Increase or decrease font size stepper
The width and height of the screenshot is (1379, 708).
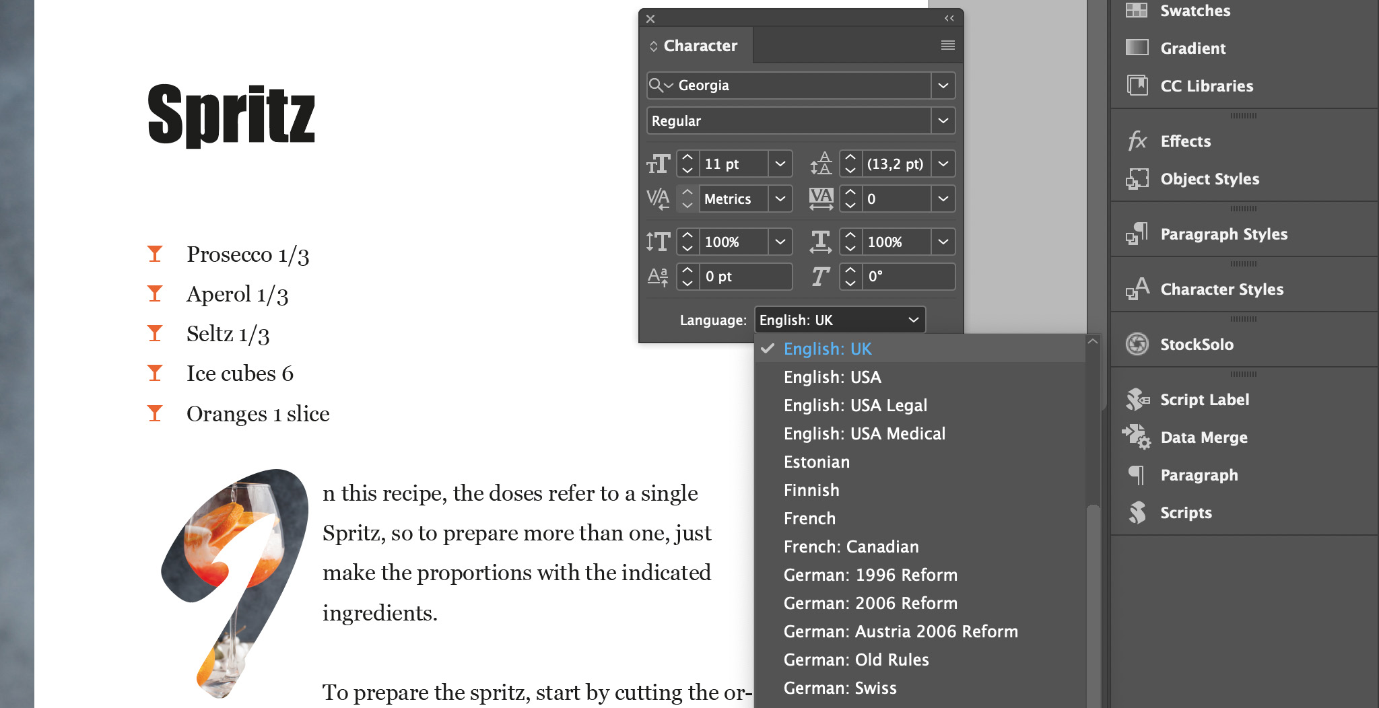click(x=687, y=164)
